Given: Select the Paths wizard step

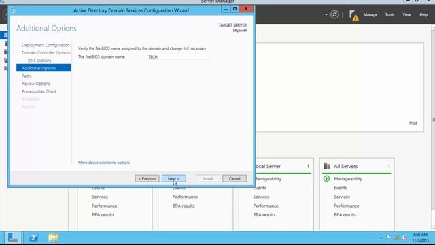Looking at the screenshot, I should (x=27, y=76).
